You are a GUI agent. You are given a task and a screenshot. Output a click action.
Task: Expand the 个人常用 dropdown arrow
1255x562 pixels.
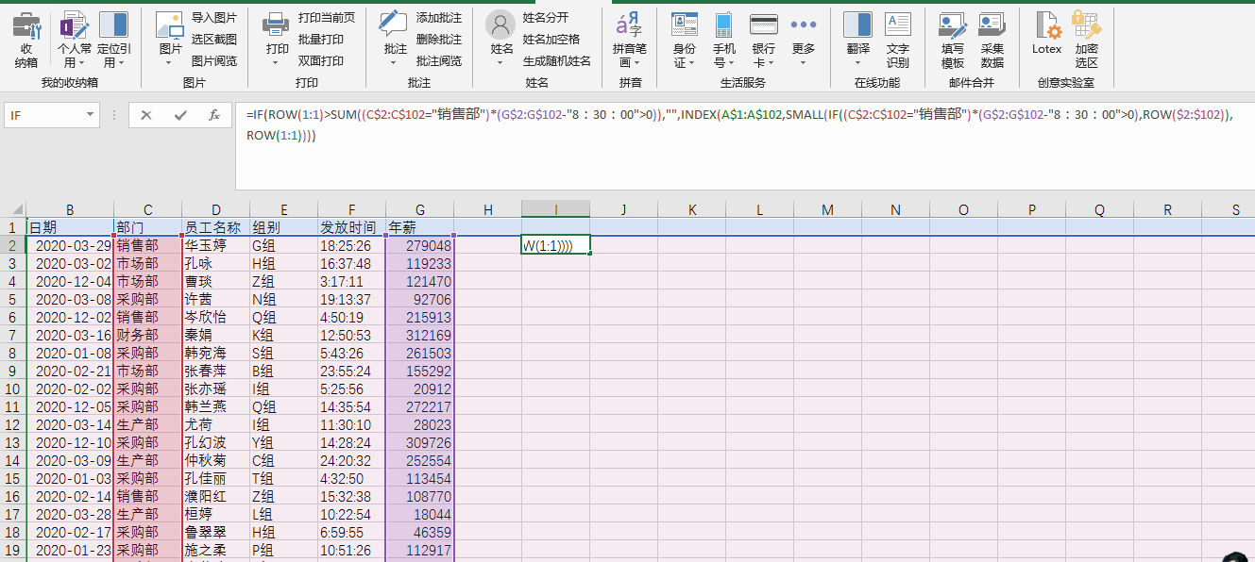tap(81, 64)
